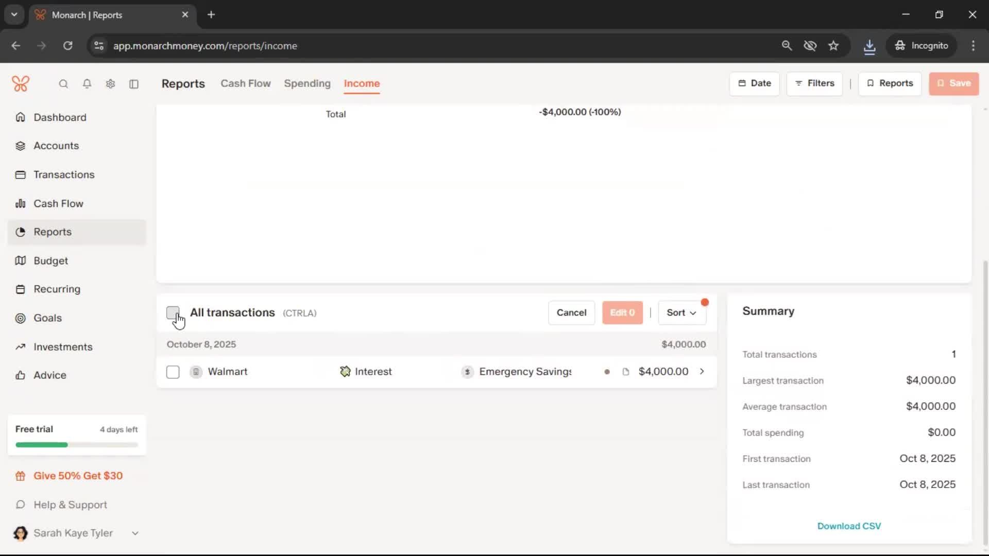Image resolution: width=989 pixels, height=556 pixels.
Task: Click the Interest category icon
Action: click(x=345, y=372)
